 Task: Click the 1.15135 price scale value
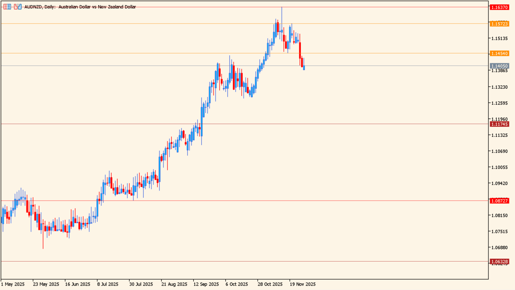pyautogui.click(x=500, y=39)
